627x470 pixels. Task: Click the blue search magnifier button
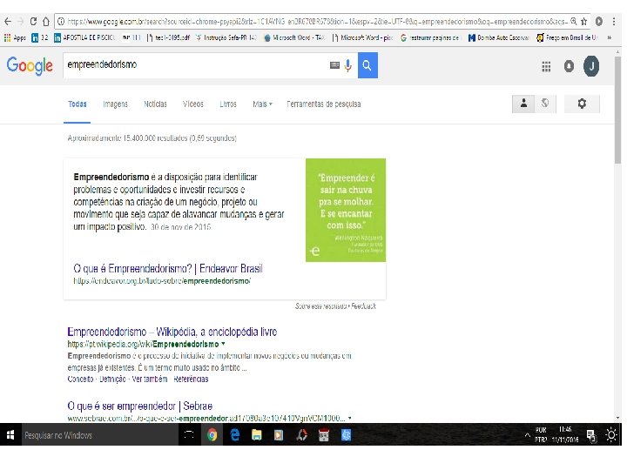[x=367, y=65]
